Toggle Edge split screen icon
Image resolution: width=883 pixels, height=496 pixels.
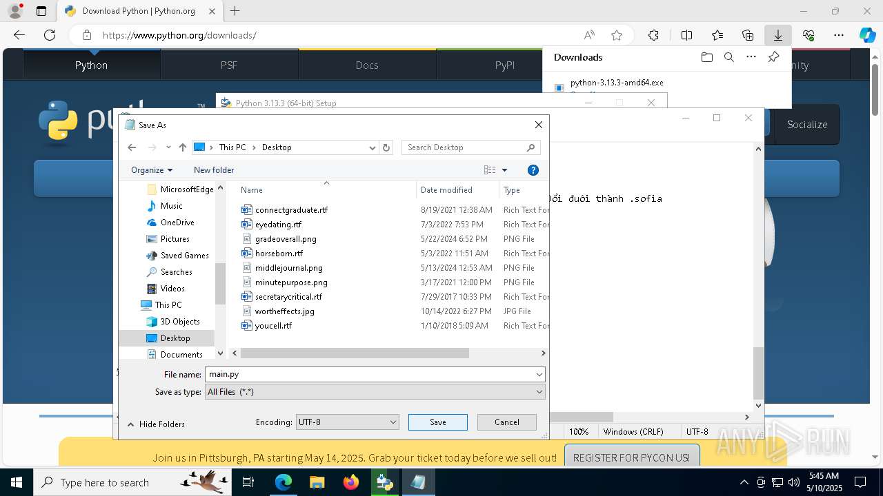pos(686,35)
